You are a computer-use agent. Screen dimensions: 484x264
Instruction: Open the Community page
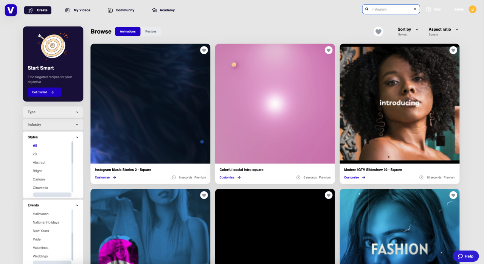coord(121,10)
